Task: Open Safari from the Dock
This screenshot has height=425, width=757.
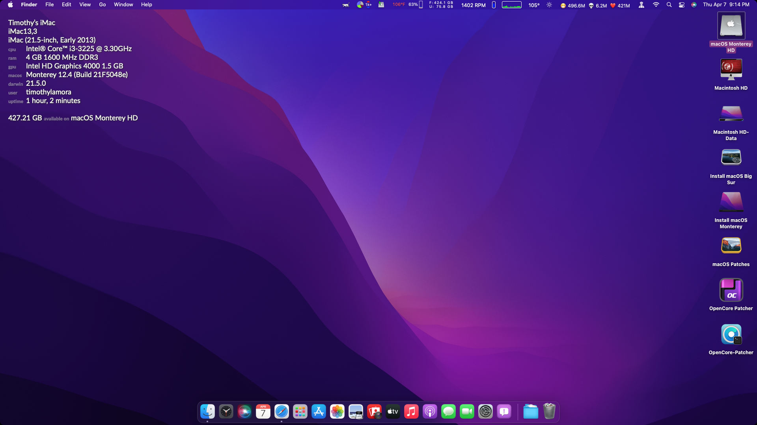Action: pyautogui.click(x=282, y=412)
